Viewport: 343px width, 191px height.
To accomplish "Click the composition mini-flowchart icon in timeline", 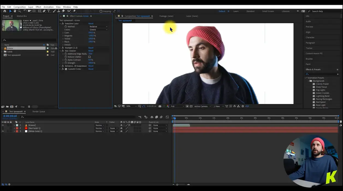I will point(140,117).
